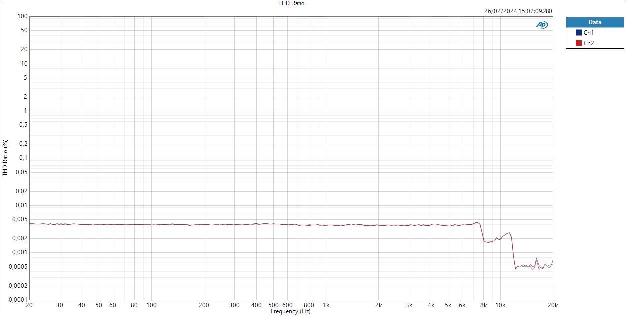Image resolution: width=626 pixels, height=316 pixels.
Task: Click the 20k label at axis right end
Action: 552,304
